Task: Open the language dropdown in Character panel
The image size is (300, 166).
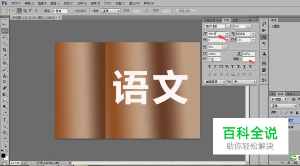Action: point(215,82)
